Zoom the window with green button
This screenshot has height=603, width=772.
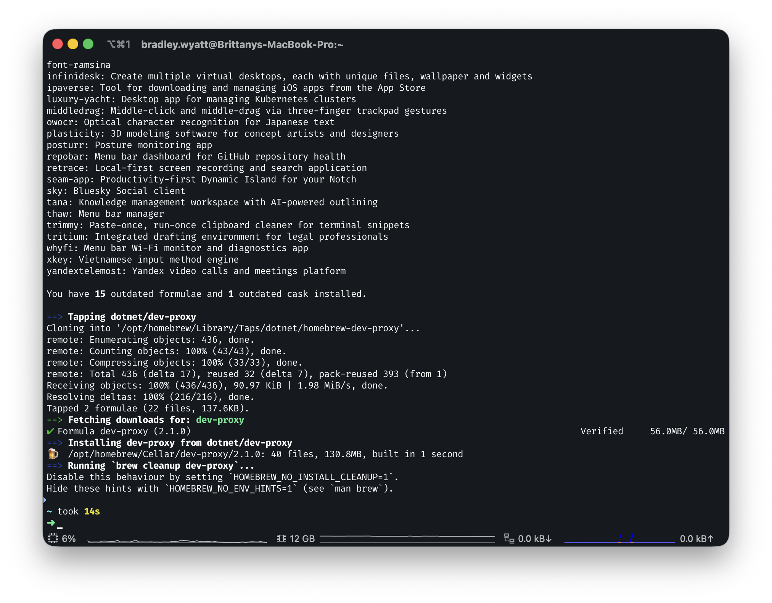click(x=88, y=44)
